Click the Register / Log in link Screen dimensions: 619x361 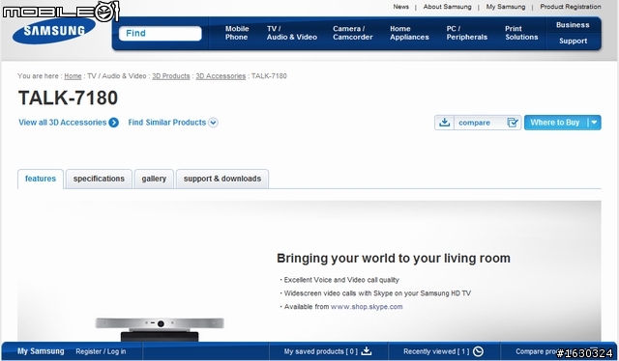tap(101, 351)
